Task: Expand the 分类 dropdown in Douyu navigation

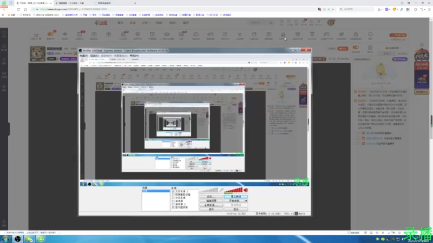Action: point(145,23)
